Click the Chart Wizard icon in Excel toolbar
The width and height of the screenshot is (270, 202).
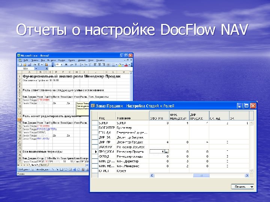[x=46, y=65]
